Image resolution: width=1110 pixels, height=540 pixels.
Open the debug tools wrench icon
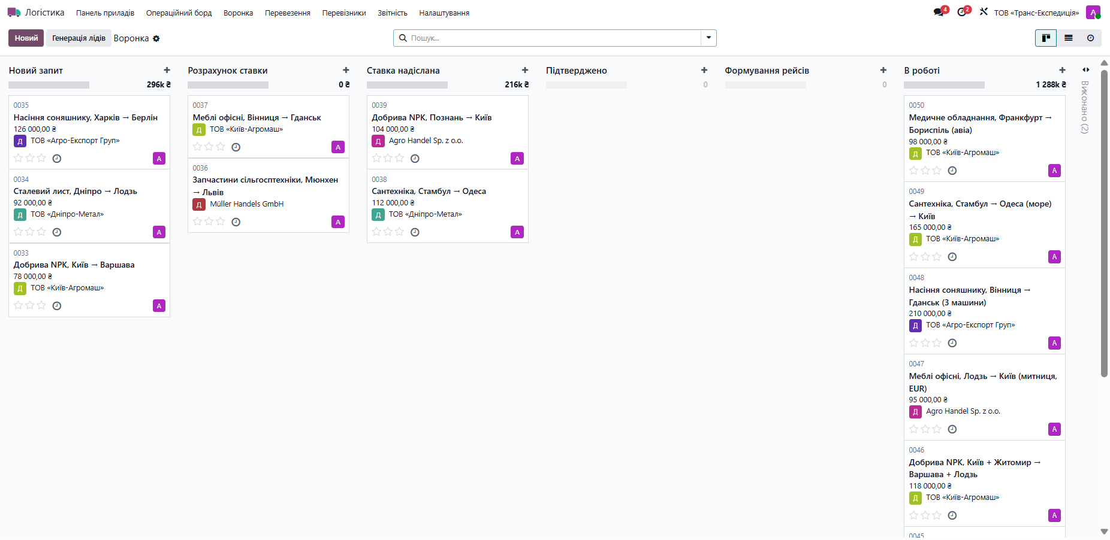(x=984, y=12)
